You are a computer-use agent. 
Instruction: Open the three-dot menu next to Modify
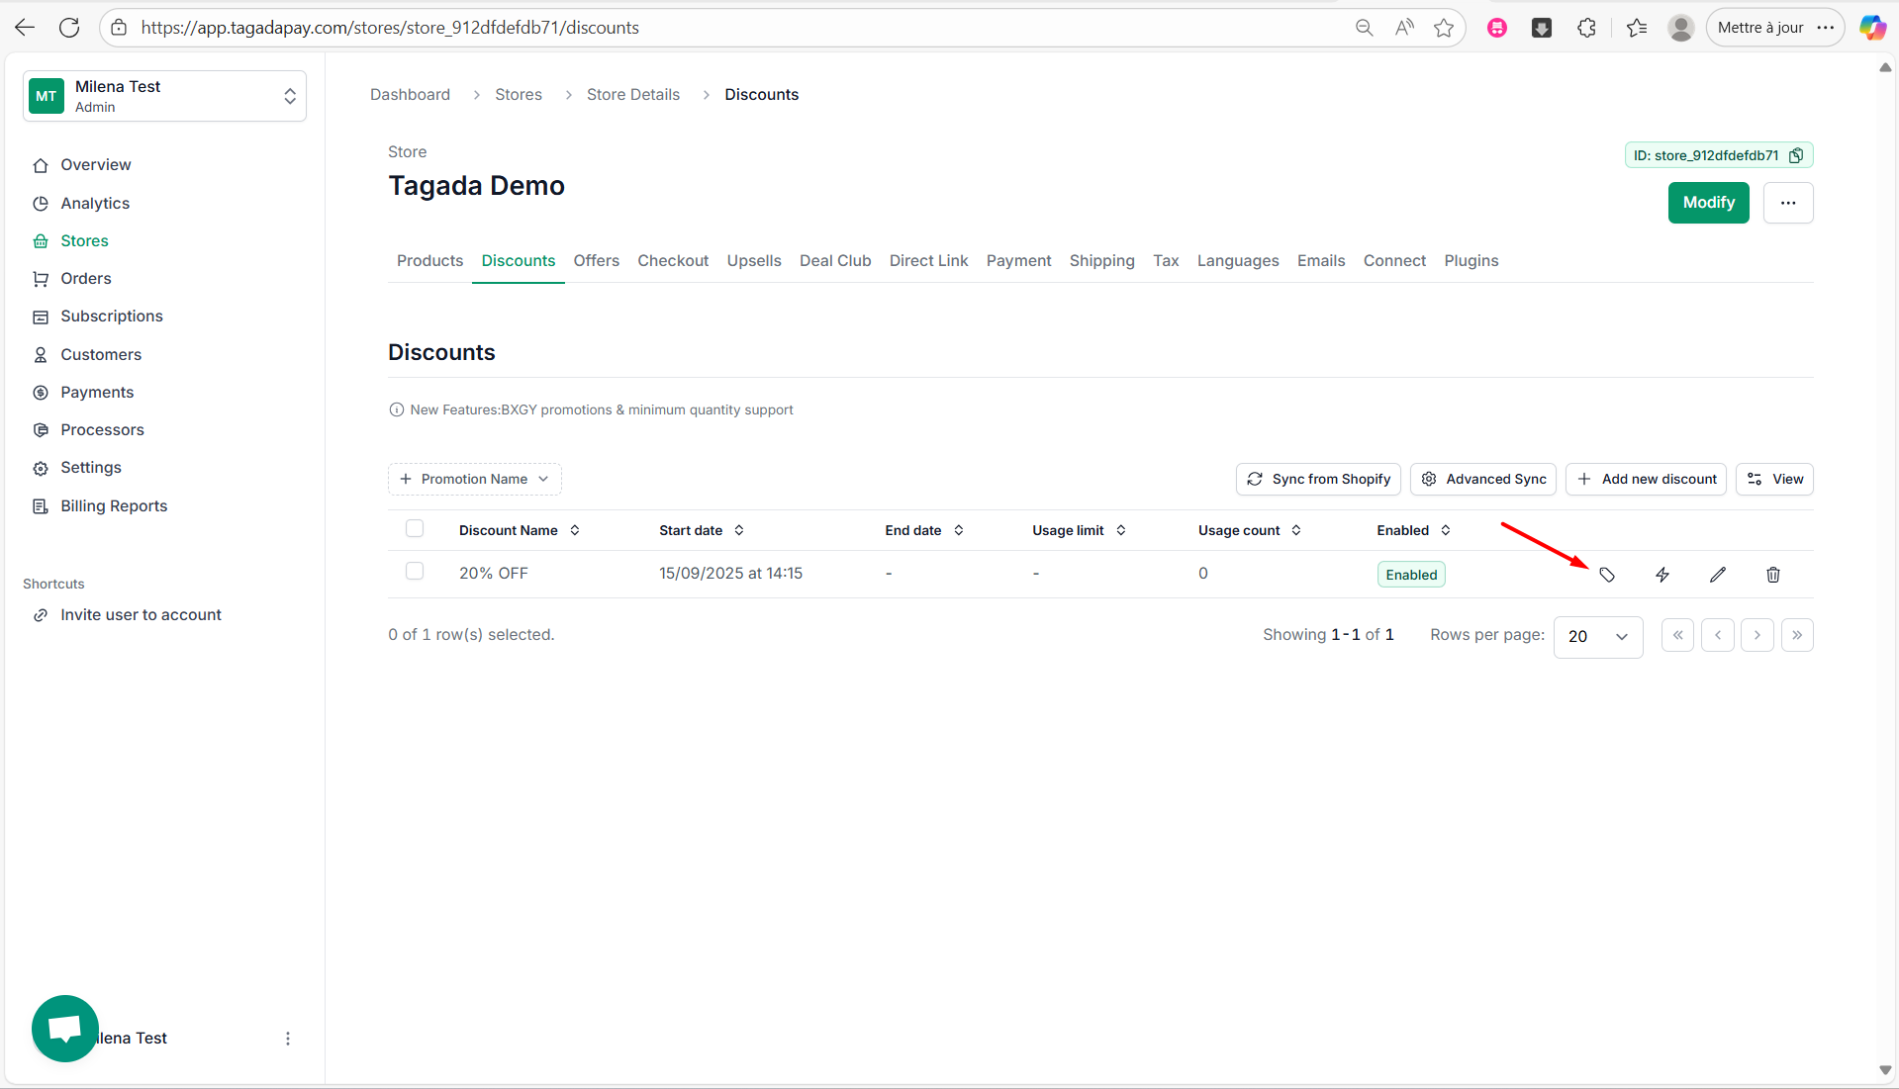1787,203
